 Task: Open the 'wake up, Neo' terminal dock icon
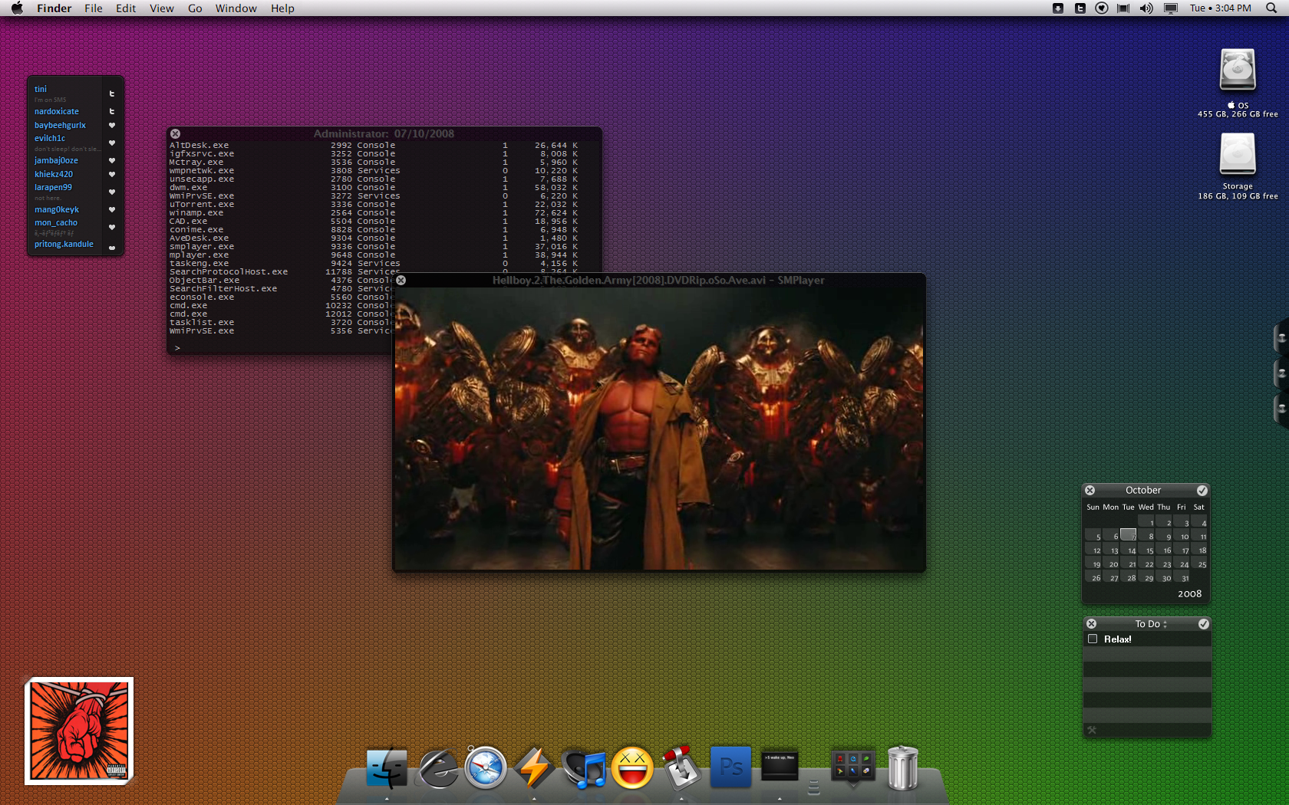780,766
